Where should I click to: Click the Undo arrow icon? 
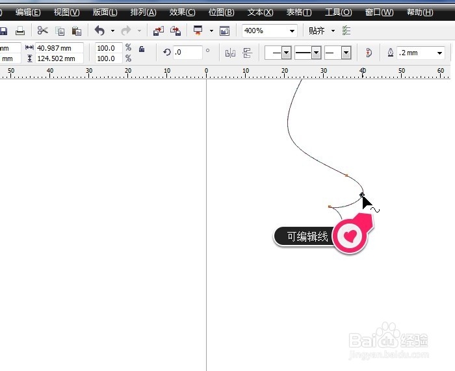coord(99,31)
